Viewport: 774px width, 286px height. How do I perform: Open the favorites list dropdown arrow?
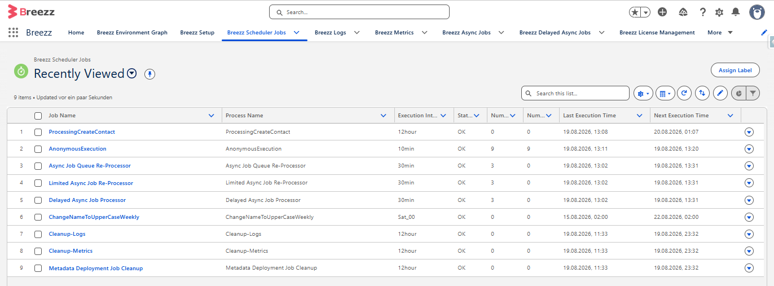click(x=645, y=12)
